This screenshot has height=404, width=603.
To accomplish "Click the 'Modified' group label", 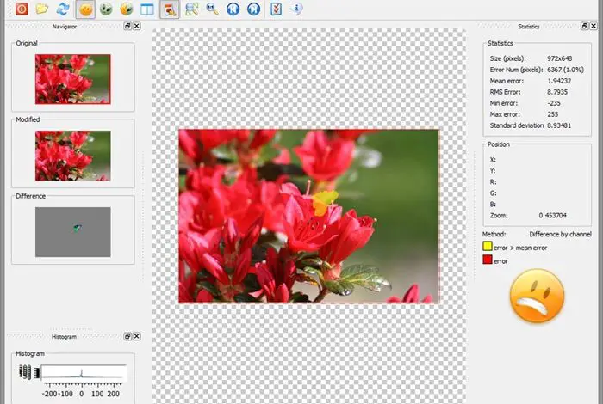I will tap(28, 119).
